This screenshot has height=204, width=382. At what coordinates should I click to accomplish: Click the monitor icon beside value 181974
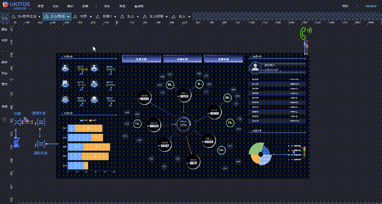65,84
